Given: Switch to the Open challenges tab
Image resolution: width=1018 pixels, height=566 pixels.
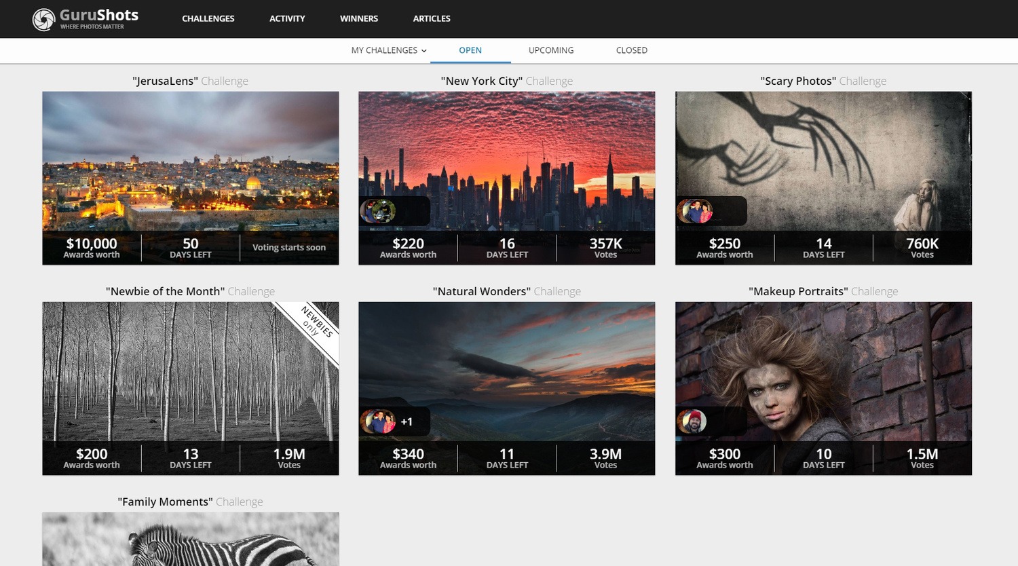Looking at the screenshot, I should [x=470, y=50].
